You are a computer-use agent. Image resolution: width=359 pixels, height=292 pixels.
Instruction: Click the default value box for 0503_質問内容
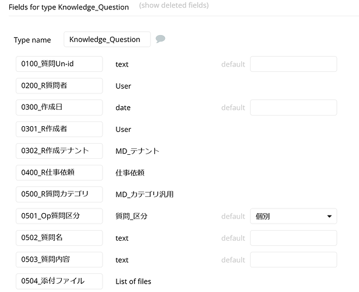293,259
